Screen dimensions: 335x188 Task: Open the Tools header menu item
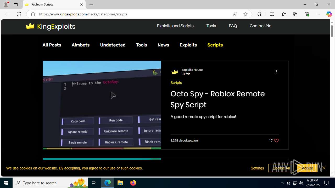(x=211, y=26)
